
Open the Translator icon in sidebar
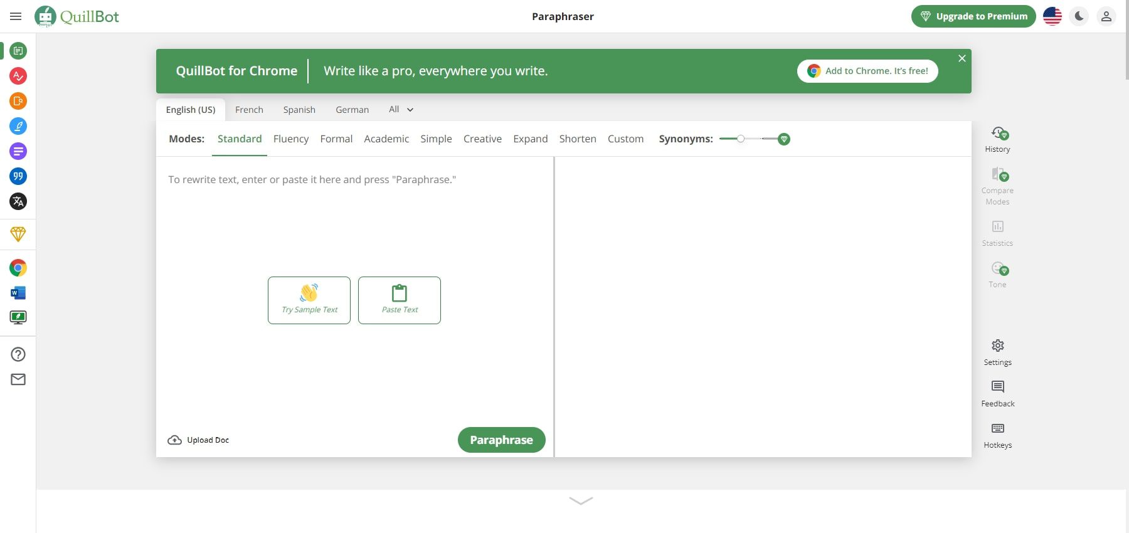point(18,201)
